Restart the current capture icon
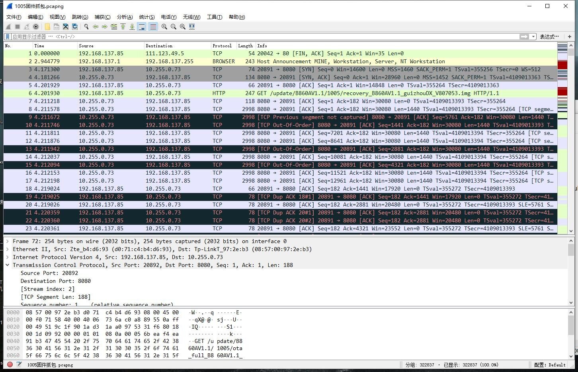The image size is (578, 372). (27, 27)
